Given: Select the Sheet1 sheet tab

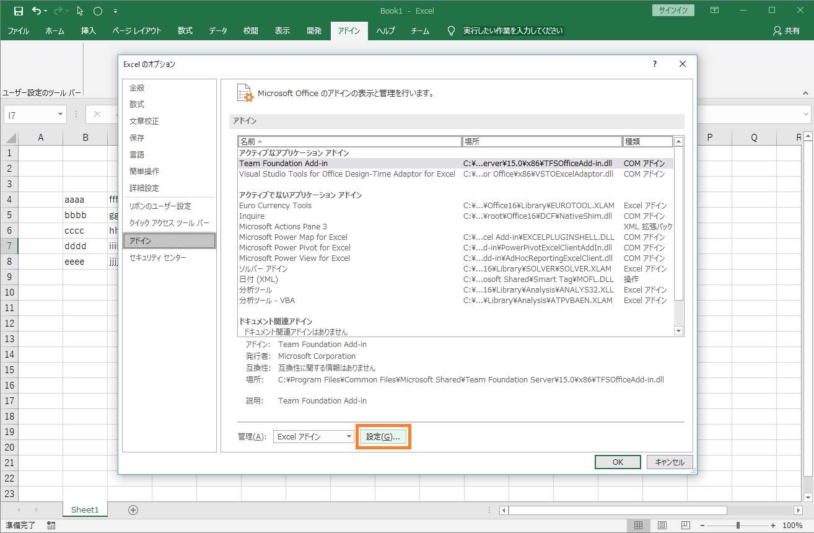Looking at the screenshot, I should click(85, 509).
